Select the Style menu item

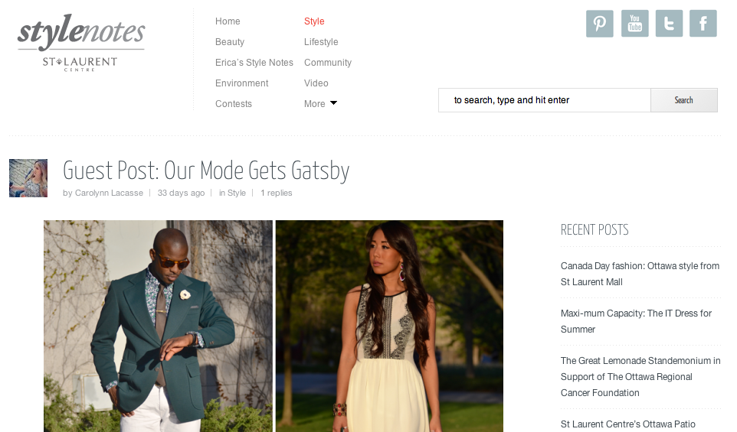click(x=314, y=21)
